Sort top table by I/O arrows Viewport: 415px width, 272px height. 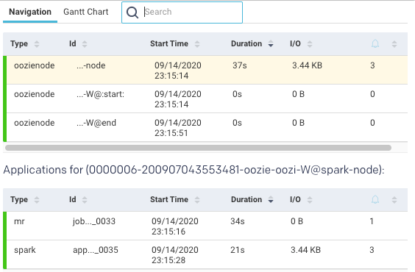pyautogui.click(x=310, y=44)
